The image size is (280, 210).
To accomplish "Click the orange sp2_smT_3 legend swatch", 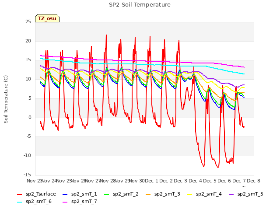I will tap(148, 194).
